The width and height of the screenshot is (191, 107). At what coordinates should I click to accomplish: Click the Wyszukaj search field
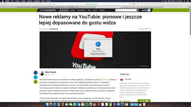coord(126,10)
